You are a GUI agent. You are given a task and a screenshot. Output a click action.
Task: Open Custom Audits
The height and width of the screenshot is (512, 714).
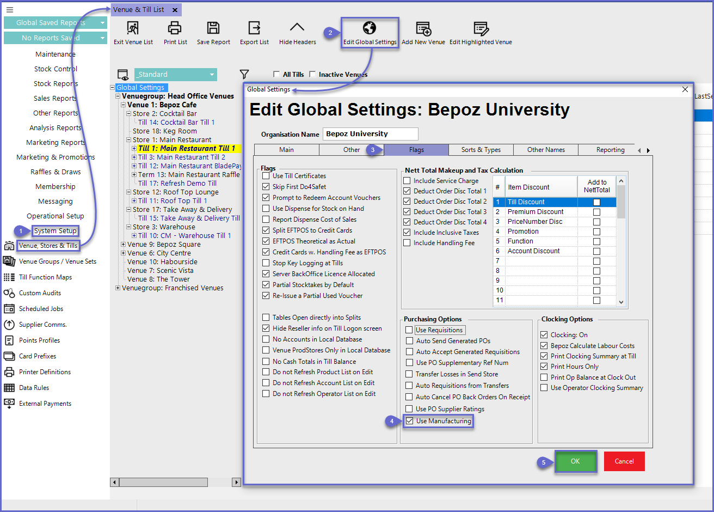coord(40,293)
